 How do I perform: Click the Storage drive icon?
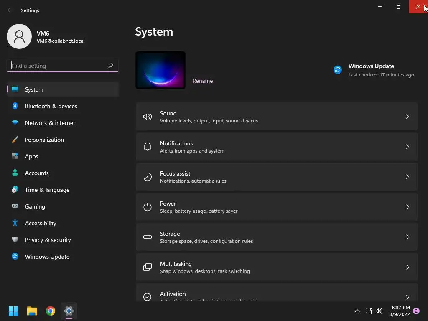click(x=148, y=237)
